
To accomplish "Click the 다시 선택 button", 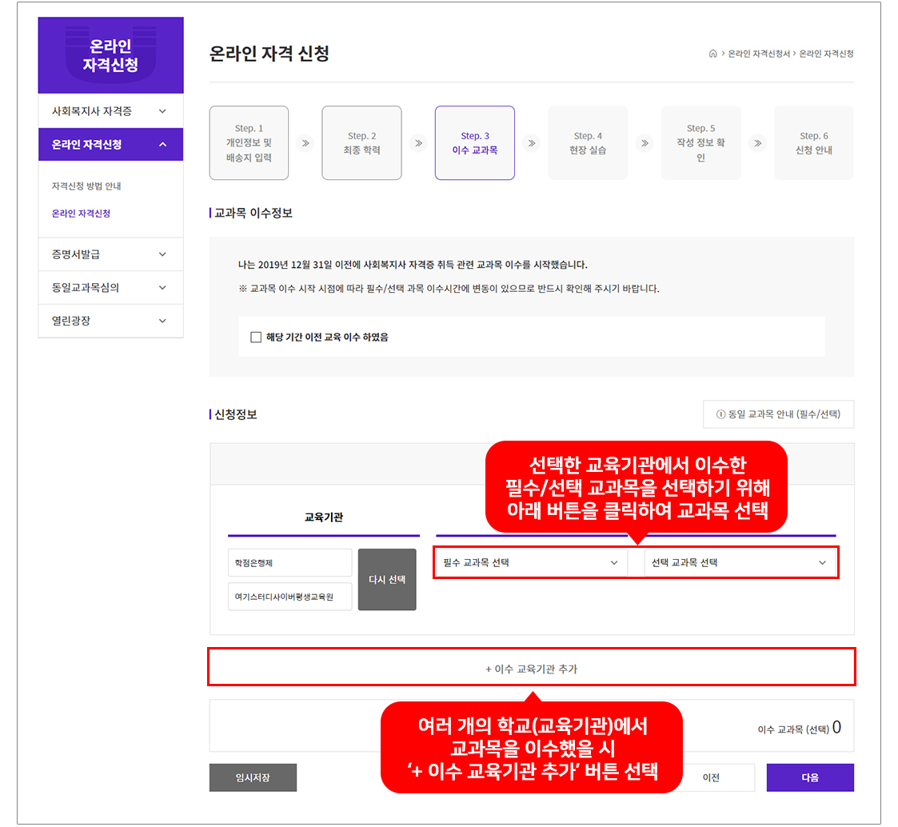I will coord(387,579).
